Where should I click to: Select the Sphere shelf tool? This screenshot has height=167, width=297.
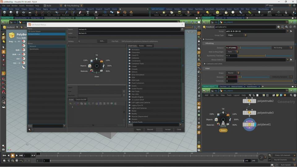[11, 13]
